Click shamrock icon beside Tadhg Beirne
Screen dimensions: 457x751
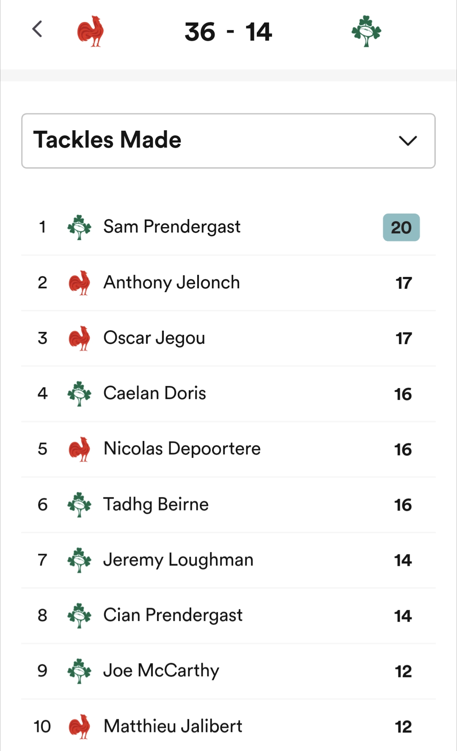79,504
